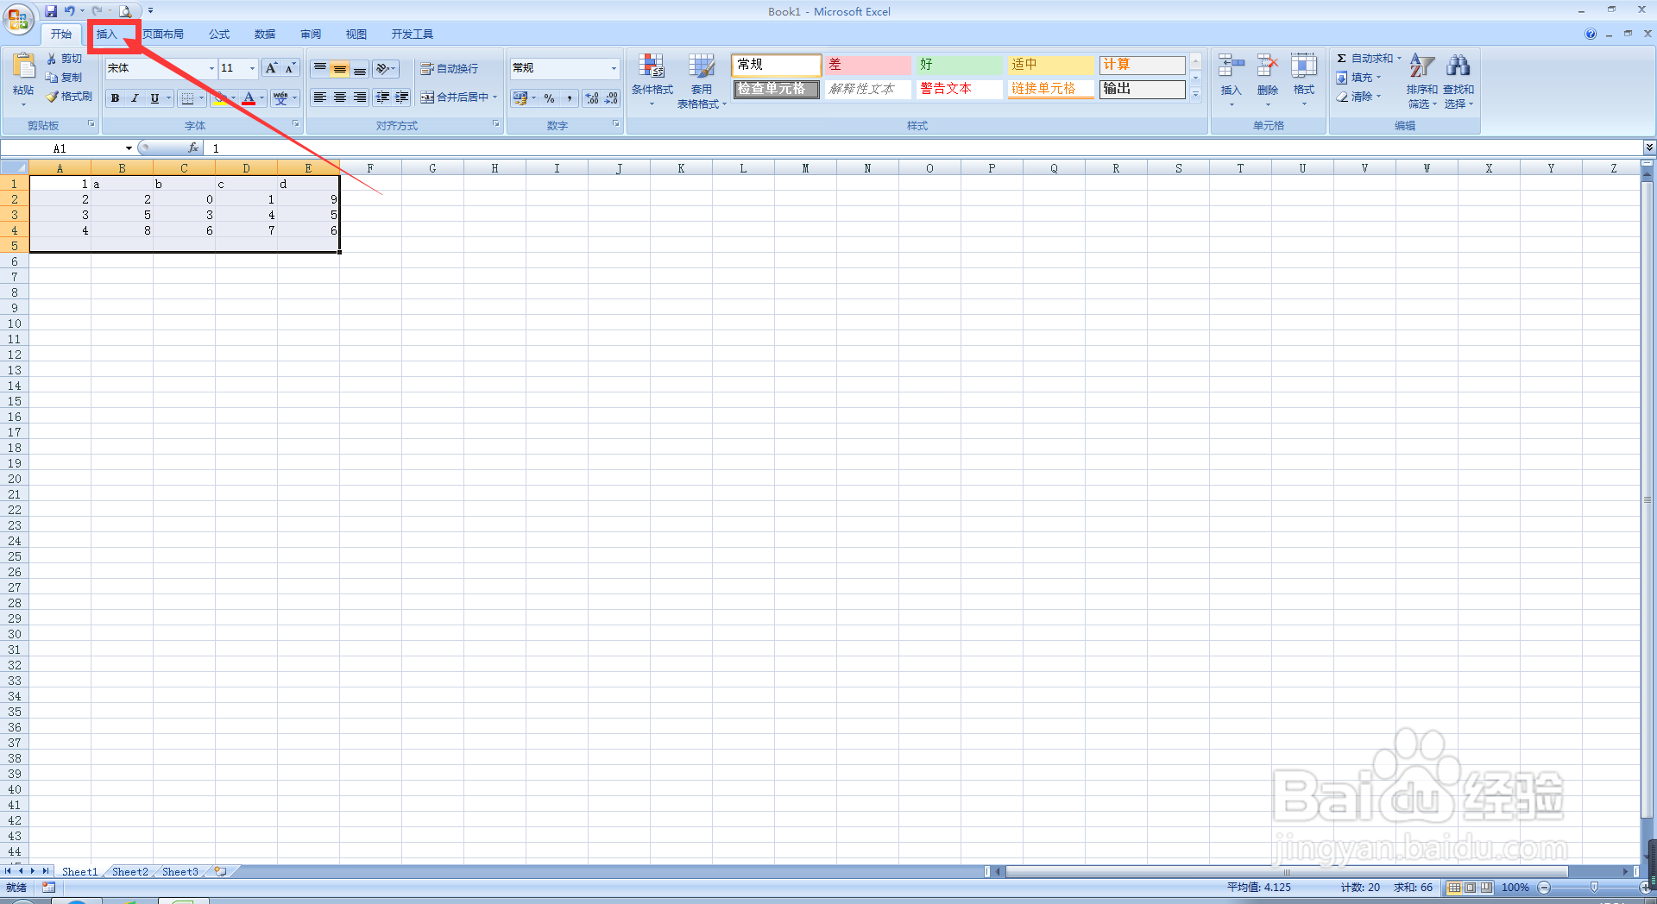
Task: Apply the 好 (Good) cell style
Action: click(960, 65)
